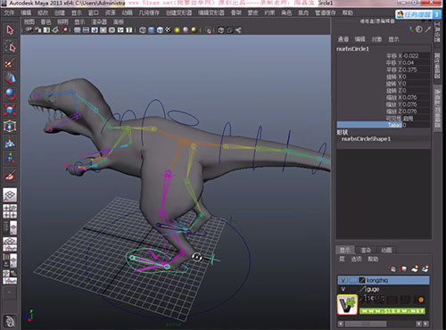Click the guge layer color swatch
The height and width of the screenshot is (330, 446).
362,289
